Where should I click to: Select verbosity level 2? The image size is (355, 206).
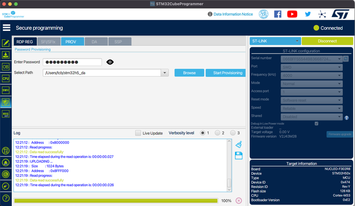click(217, 133)
